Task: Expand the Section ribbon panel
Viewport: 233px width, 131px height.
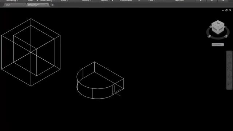Action: (x=106, y=1)
